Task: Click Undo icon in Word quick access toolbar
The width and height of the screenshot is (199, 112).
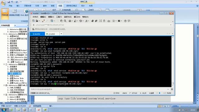Action: pyautogui.click(x=12, y=2)
